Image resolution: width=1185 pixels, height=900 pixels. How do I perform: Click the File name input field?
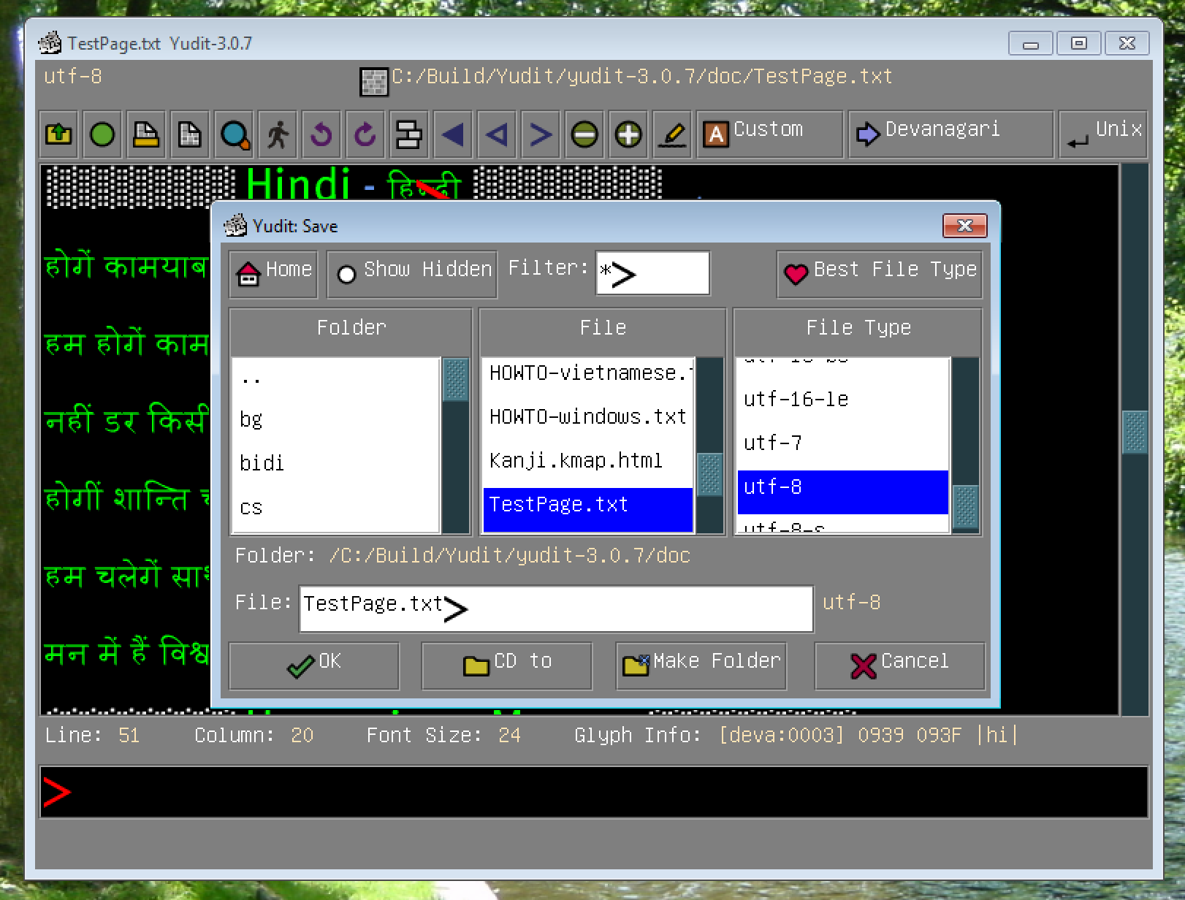point(555,608)
